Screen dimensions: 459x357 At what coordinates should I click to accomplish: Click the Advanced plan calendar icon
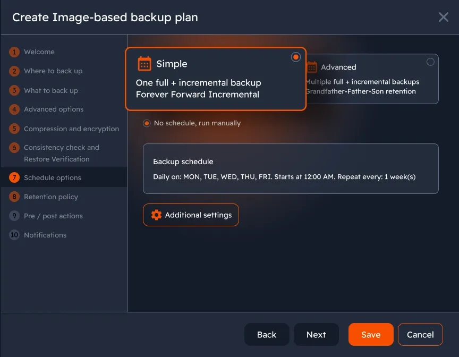pyautogui.click(x=312, y=67)
